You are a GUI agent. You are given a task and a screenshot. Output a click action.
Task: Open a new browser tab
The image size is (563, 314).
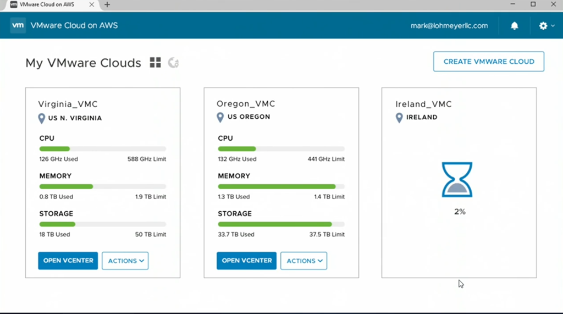[x=107, y=4]
